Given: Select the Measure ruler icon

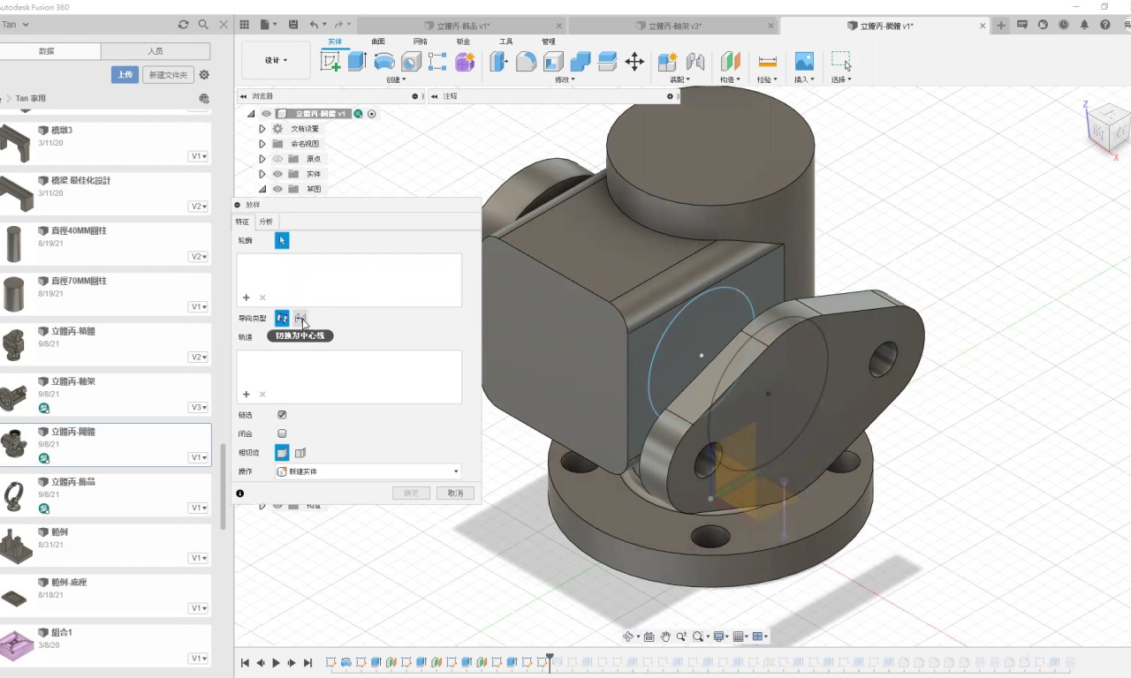Looking at the screenshot, I should point(767,61).
